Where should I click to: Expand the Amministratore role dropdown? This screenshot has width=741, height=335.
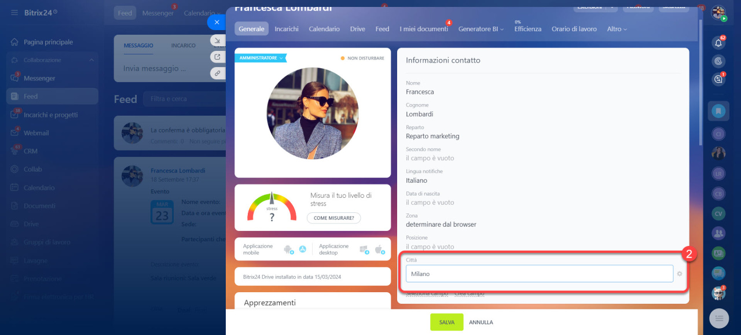(261, 58)
